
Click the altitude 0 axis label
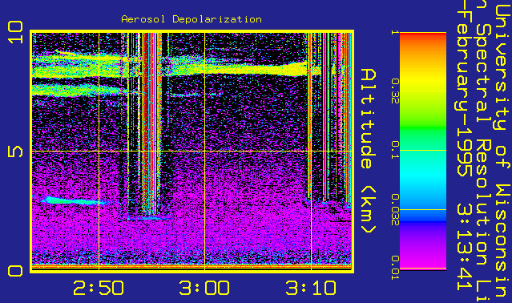click(x=16, y=271)
